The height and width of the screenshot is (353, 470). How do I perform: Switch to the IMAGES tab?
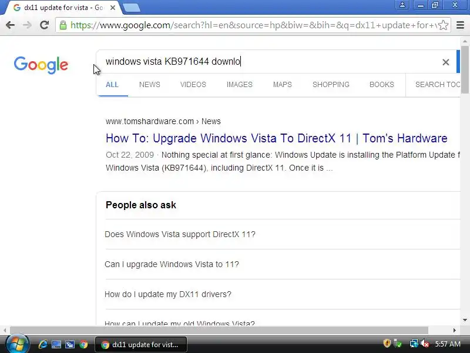240,85
